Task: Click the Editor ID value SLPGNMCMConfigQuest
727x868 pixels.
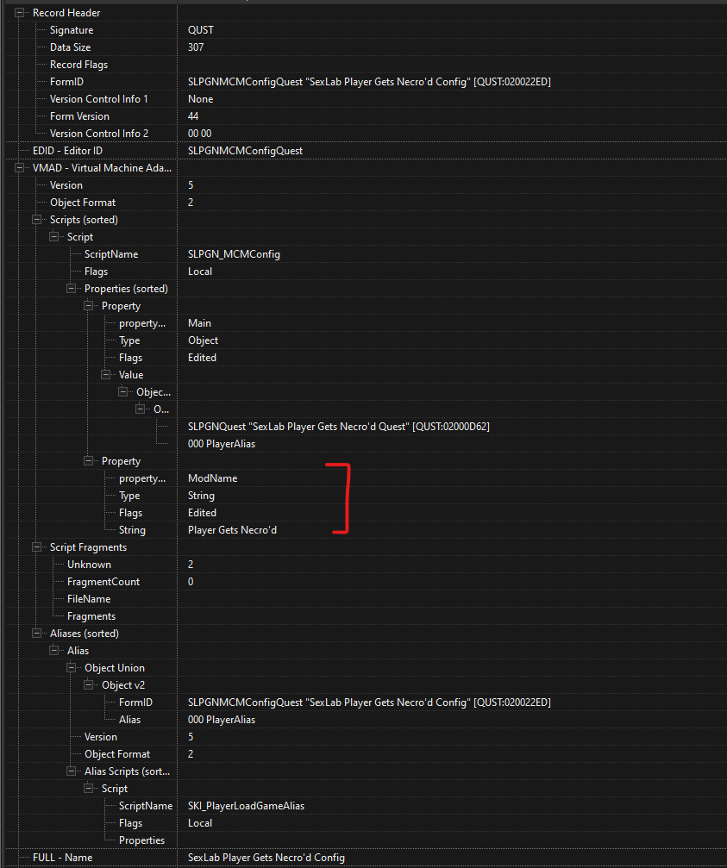Action: 245,151
